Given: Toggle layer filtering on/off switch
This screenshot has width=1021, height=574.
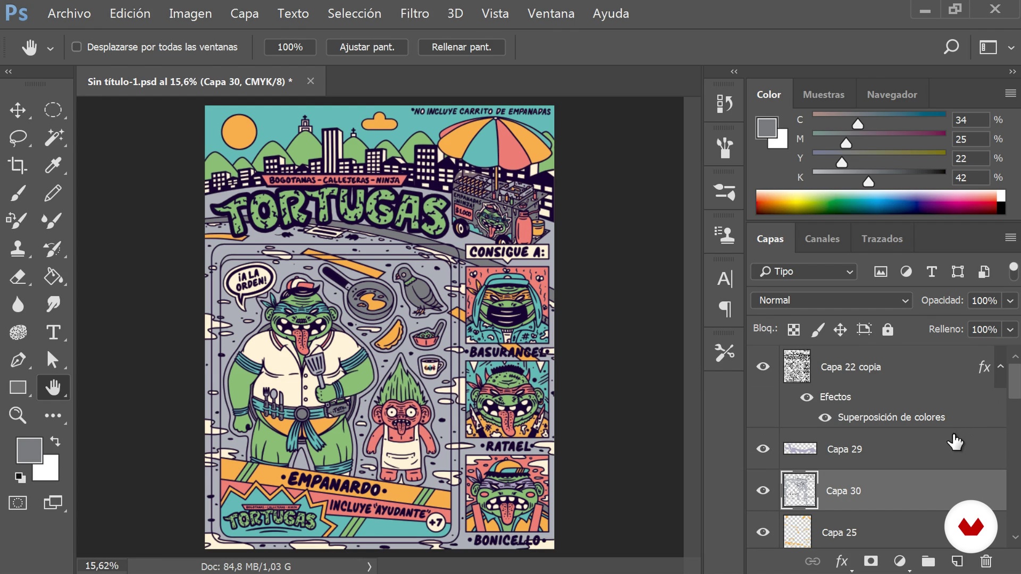Looking at the screenshot, I should [x=1013, y=271].
